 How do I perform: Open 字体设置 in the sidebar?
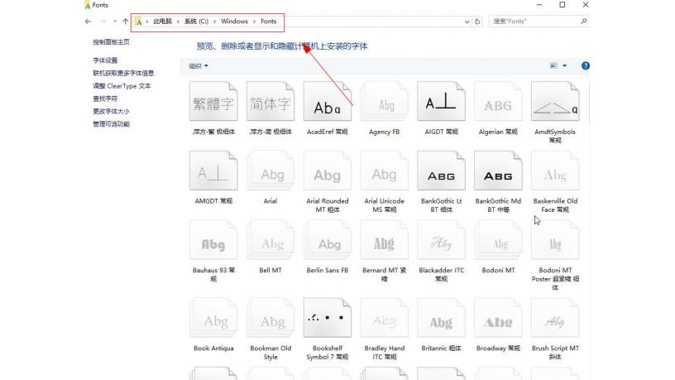[x=105, y=60]
